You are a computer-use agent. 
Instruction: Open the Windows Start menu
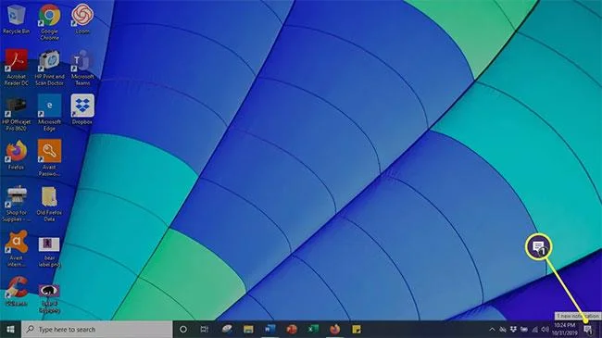click(11, 329)
